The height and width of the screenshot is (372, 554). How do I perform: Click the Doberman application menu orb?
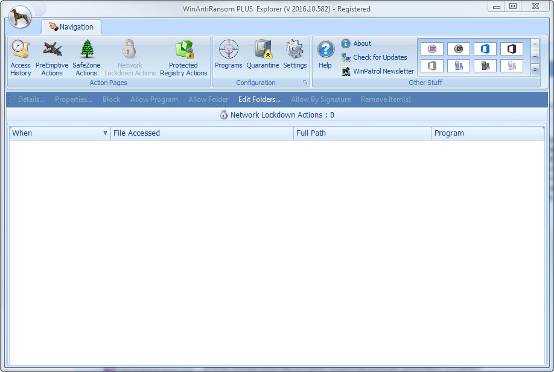(x=20, y=17)
